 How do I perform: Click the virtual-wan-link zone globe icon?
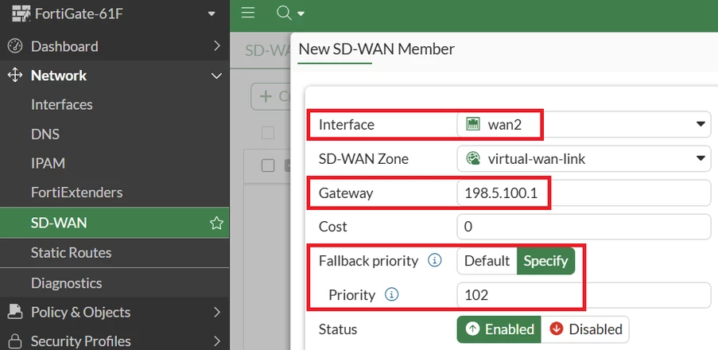[472, 159]
